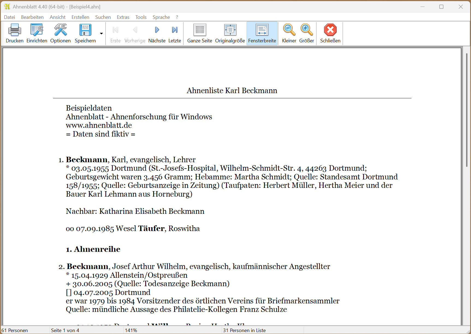
Task: Jump to Letzte page
Action: 174,30
